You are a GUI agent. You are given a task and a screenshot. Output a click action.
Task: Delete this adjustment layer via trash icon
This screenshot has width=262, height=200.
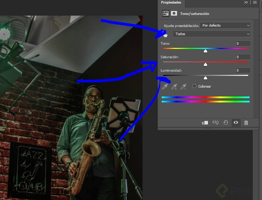click(246, 123)
